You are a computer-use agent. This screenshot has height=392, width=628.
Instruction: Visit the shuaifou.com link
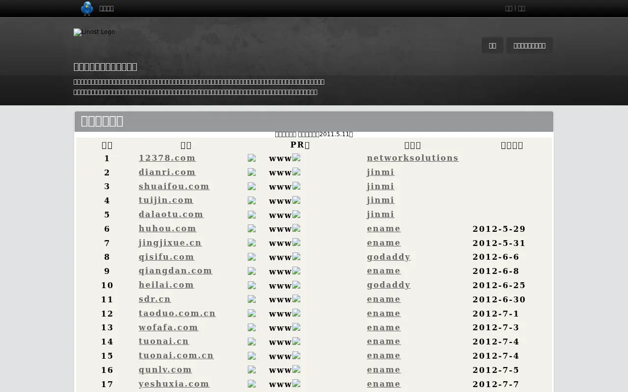pos(174,186)
